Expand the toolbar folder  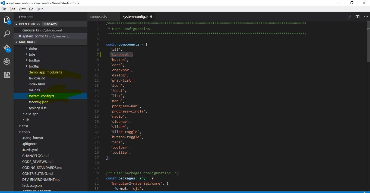(34, 60)
